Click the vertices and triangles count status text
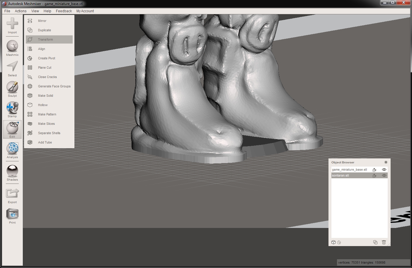The width and height of the screenshot is (412, 268). pyautogui.click(x=362, y=262)
